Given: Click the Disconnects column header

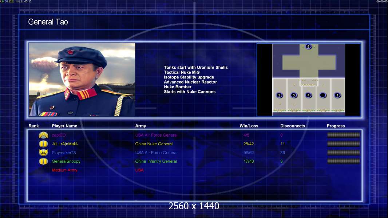Looking at the screenshot, I should point(293,126).
